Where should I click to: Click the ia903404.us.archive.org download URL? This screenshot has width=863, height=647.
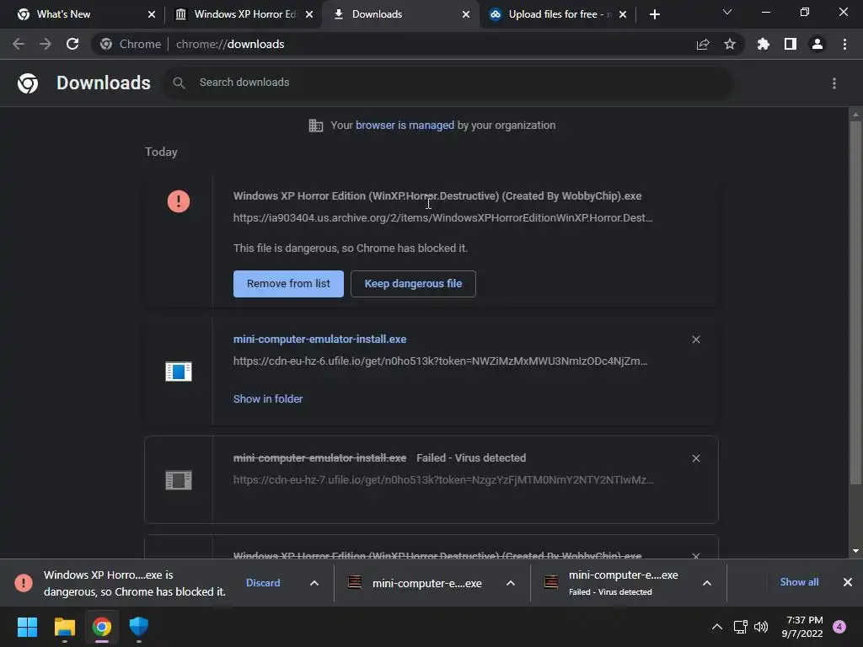(442, 218)
